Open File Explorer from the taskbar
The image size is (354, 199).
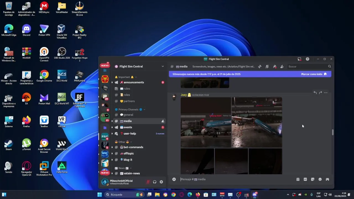[157, 195]
